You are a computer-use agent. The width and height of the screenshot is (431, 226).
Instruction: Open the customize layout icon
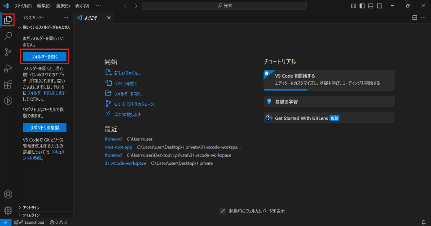click(353, 6)
